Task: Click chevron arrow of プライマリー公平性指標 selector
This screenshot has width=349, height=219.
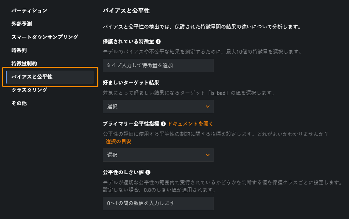Action: [208, 155]
